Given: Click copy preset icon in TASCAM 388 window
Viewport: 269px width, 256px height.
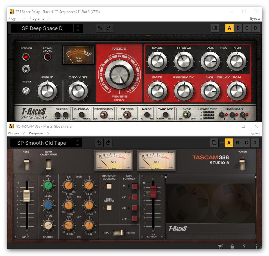Looking at the screenshot, I should click(214, 142).
